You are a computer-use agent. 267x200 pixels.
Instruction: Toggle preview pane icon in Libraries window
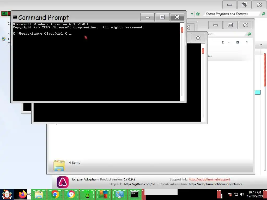pos(238,42)
